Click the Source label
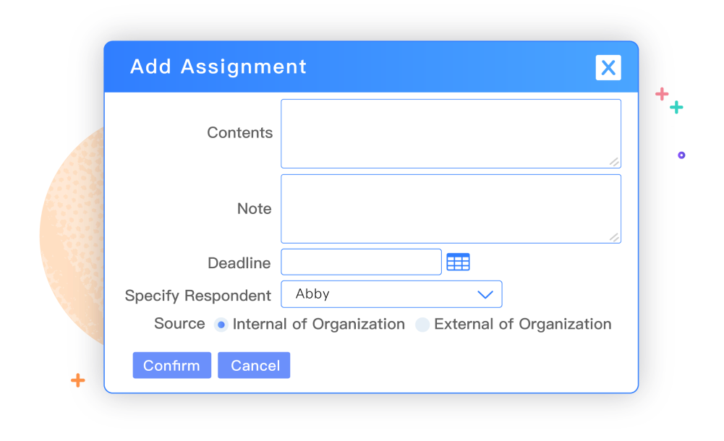The height and width of the screenshot is (441, 724). tap(179, 324)
